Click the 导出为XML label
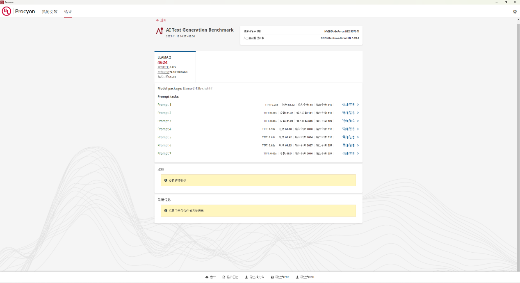Screen dimensions: 520x283 coord(308,277)
